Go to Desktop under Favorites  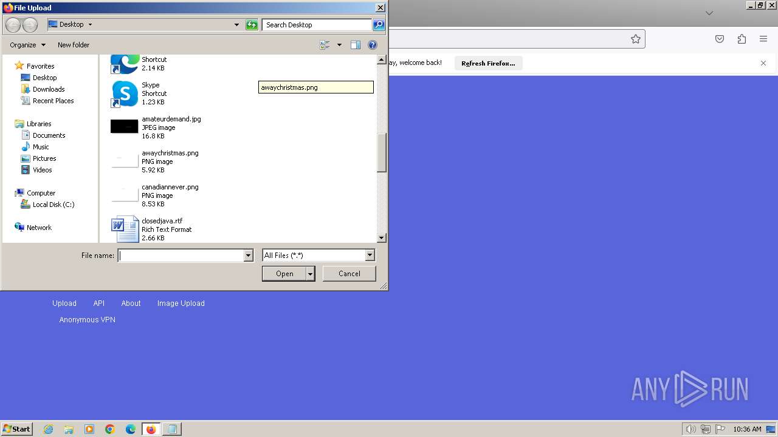pos(44,78)
